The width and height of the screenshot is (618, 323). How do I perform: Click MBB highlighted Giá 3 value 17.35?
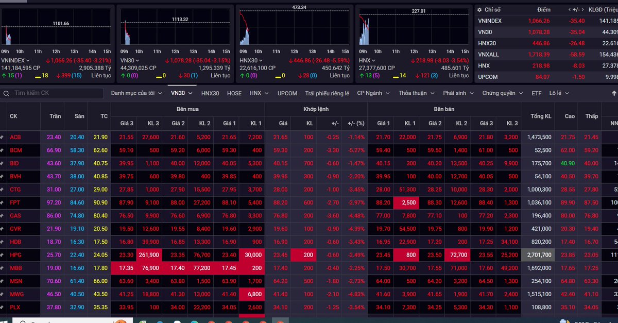point(124,268)
